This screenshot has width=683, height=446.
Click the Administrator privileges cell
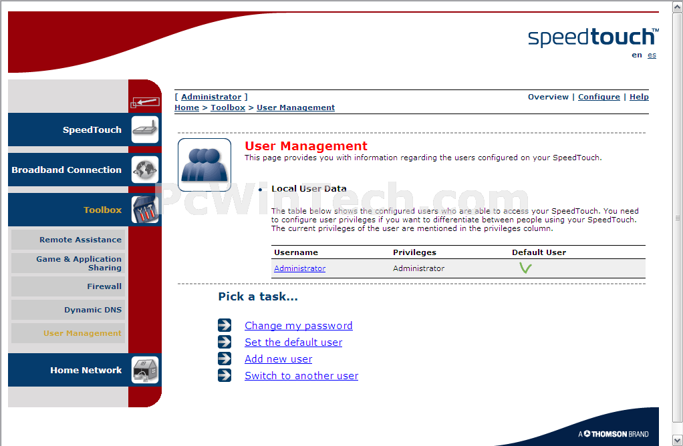coord(418,268)
